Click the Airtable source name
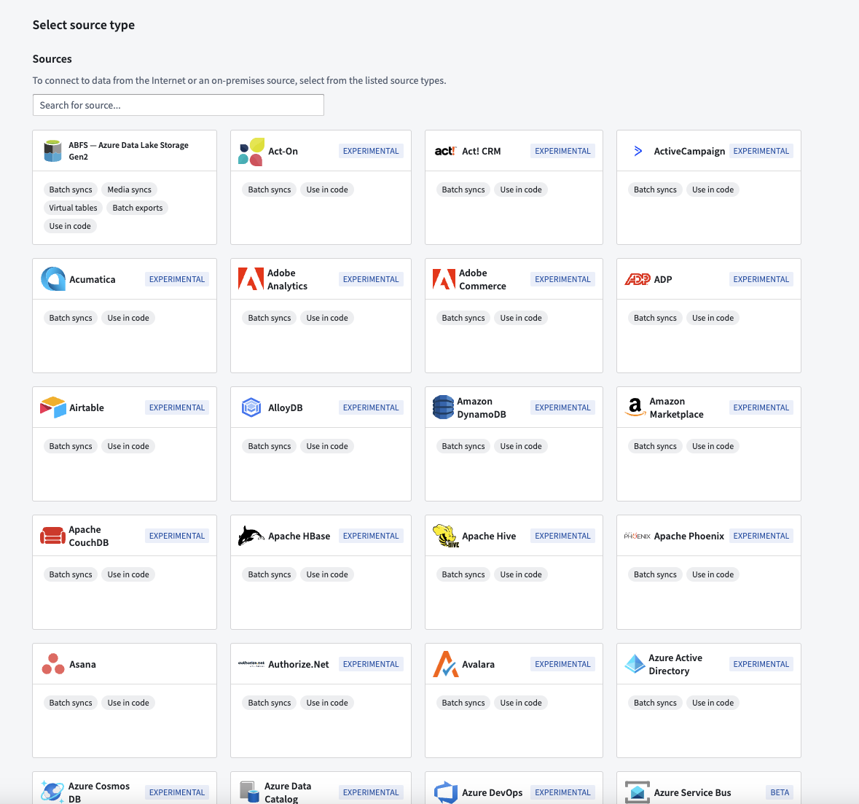 87,407
